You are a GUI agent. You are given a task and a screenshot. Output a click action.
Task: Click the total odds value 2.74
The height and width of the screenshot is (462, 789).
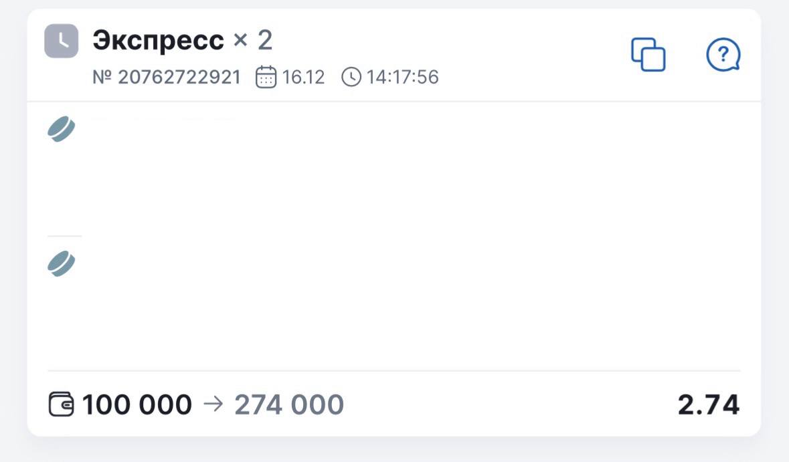pyautogui.click(x=708, y=405)
